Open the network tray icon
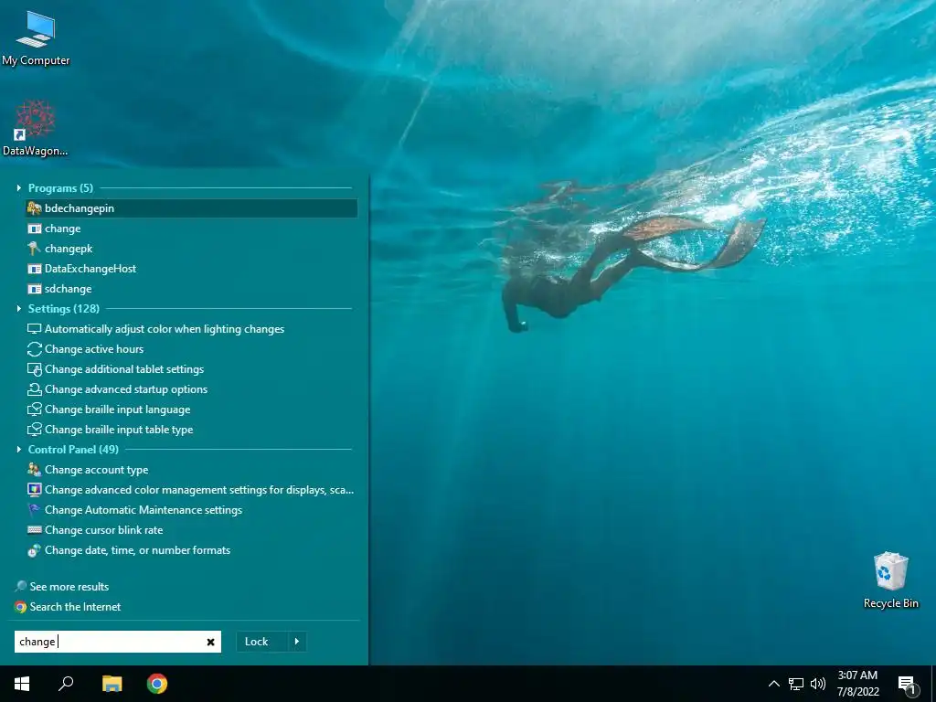 pyautogui.click(x=796, y=684)
